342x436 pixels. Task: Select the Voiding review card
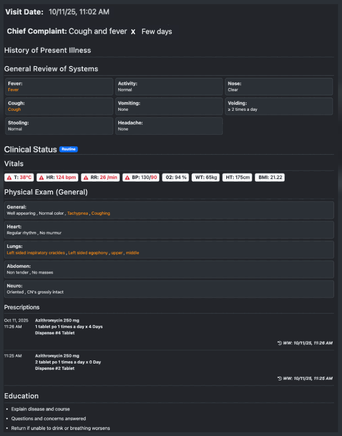(279, 106)
